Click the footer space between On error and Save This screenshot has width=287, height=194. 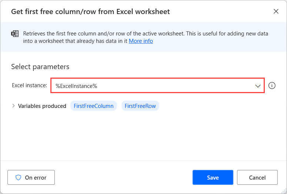[x=123, y=177]
